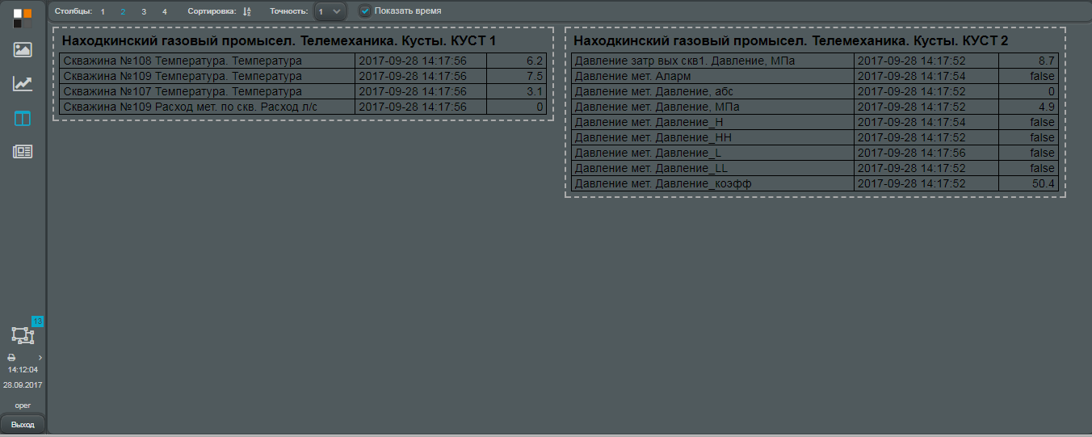
Task: Set columns count to 1
Action: [103, 11]
